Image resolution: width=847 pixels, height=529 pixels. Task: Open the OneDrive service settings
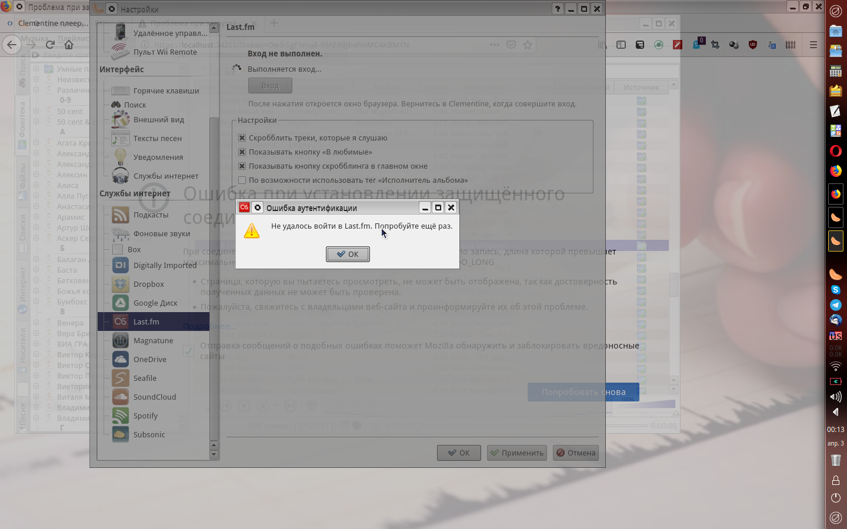(153, 359)
